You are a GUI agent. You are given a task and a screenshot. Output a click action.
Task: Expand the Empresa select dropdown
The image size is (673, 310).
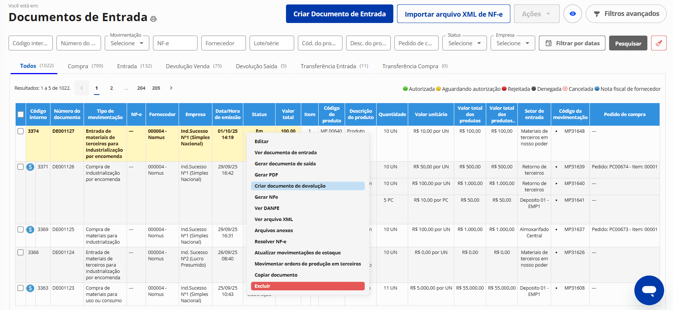pyautogui.click(x=513, y=43)
